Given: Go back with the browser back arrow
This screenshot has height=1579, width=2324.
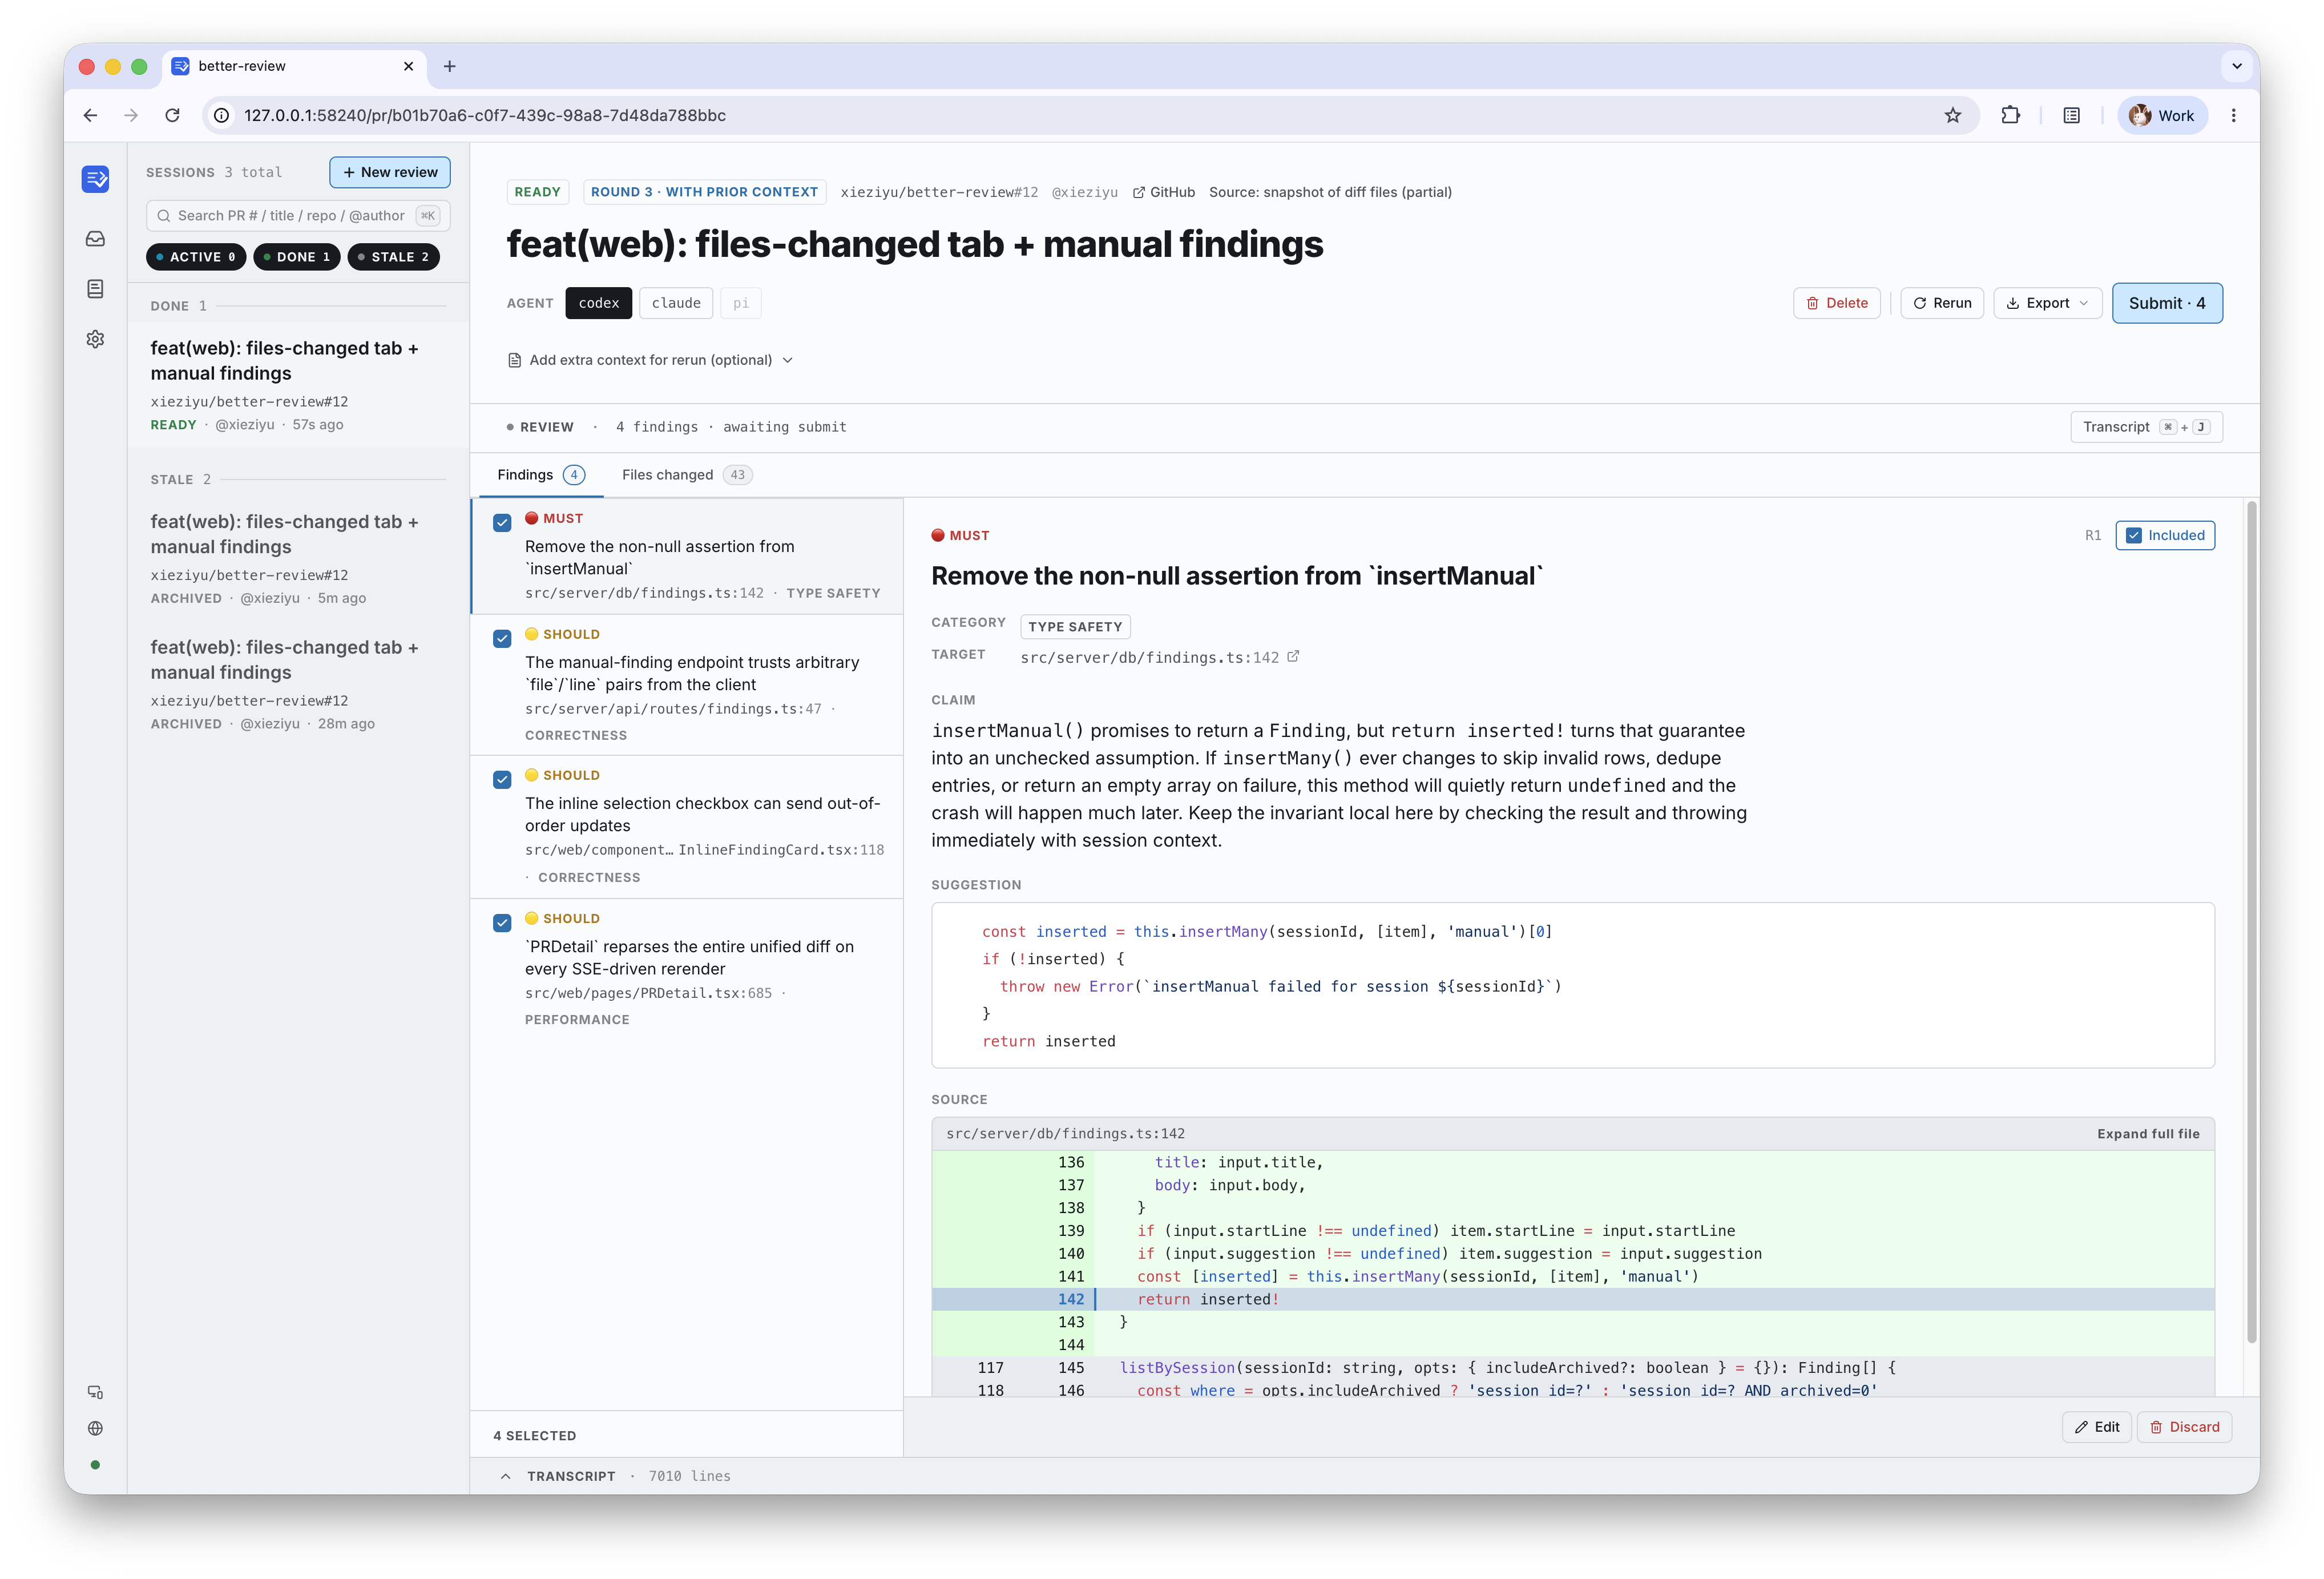Looking at the screenshot, I should [90, 115].
